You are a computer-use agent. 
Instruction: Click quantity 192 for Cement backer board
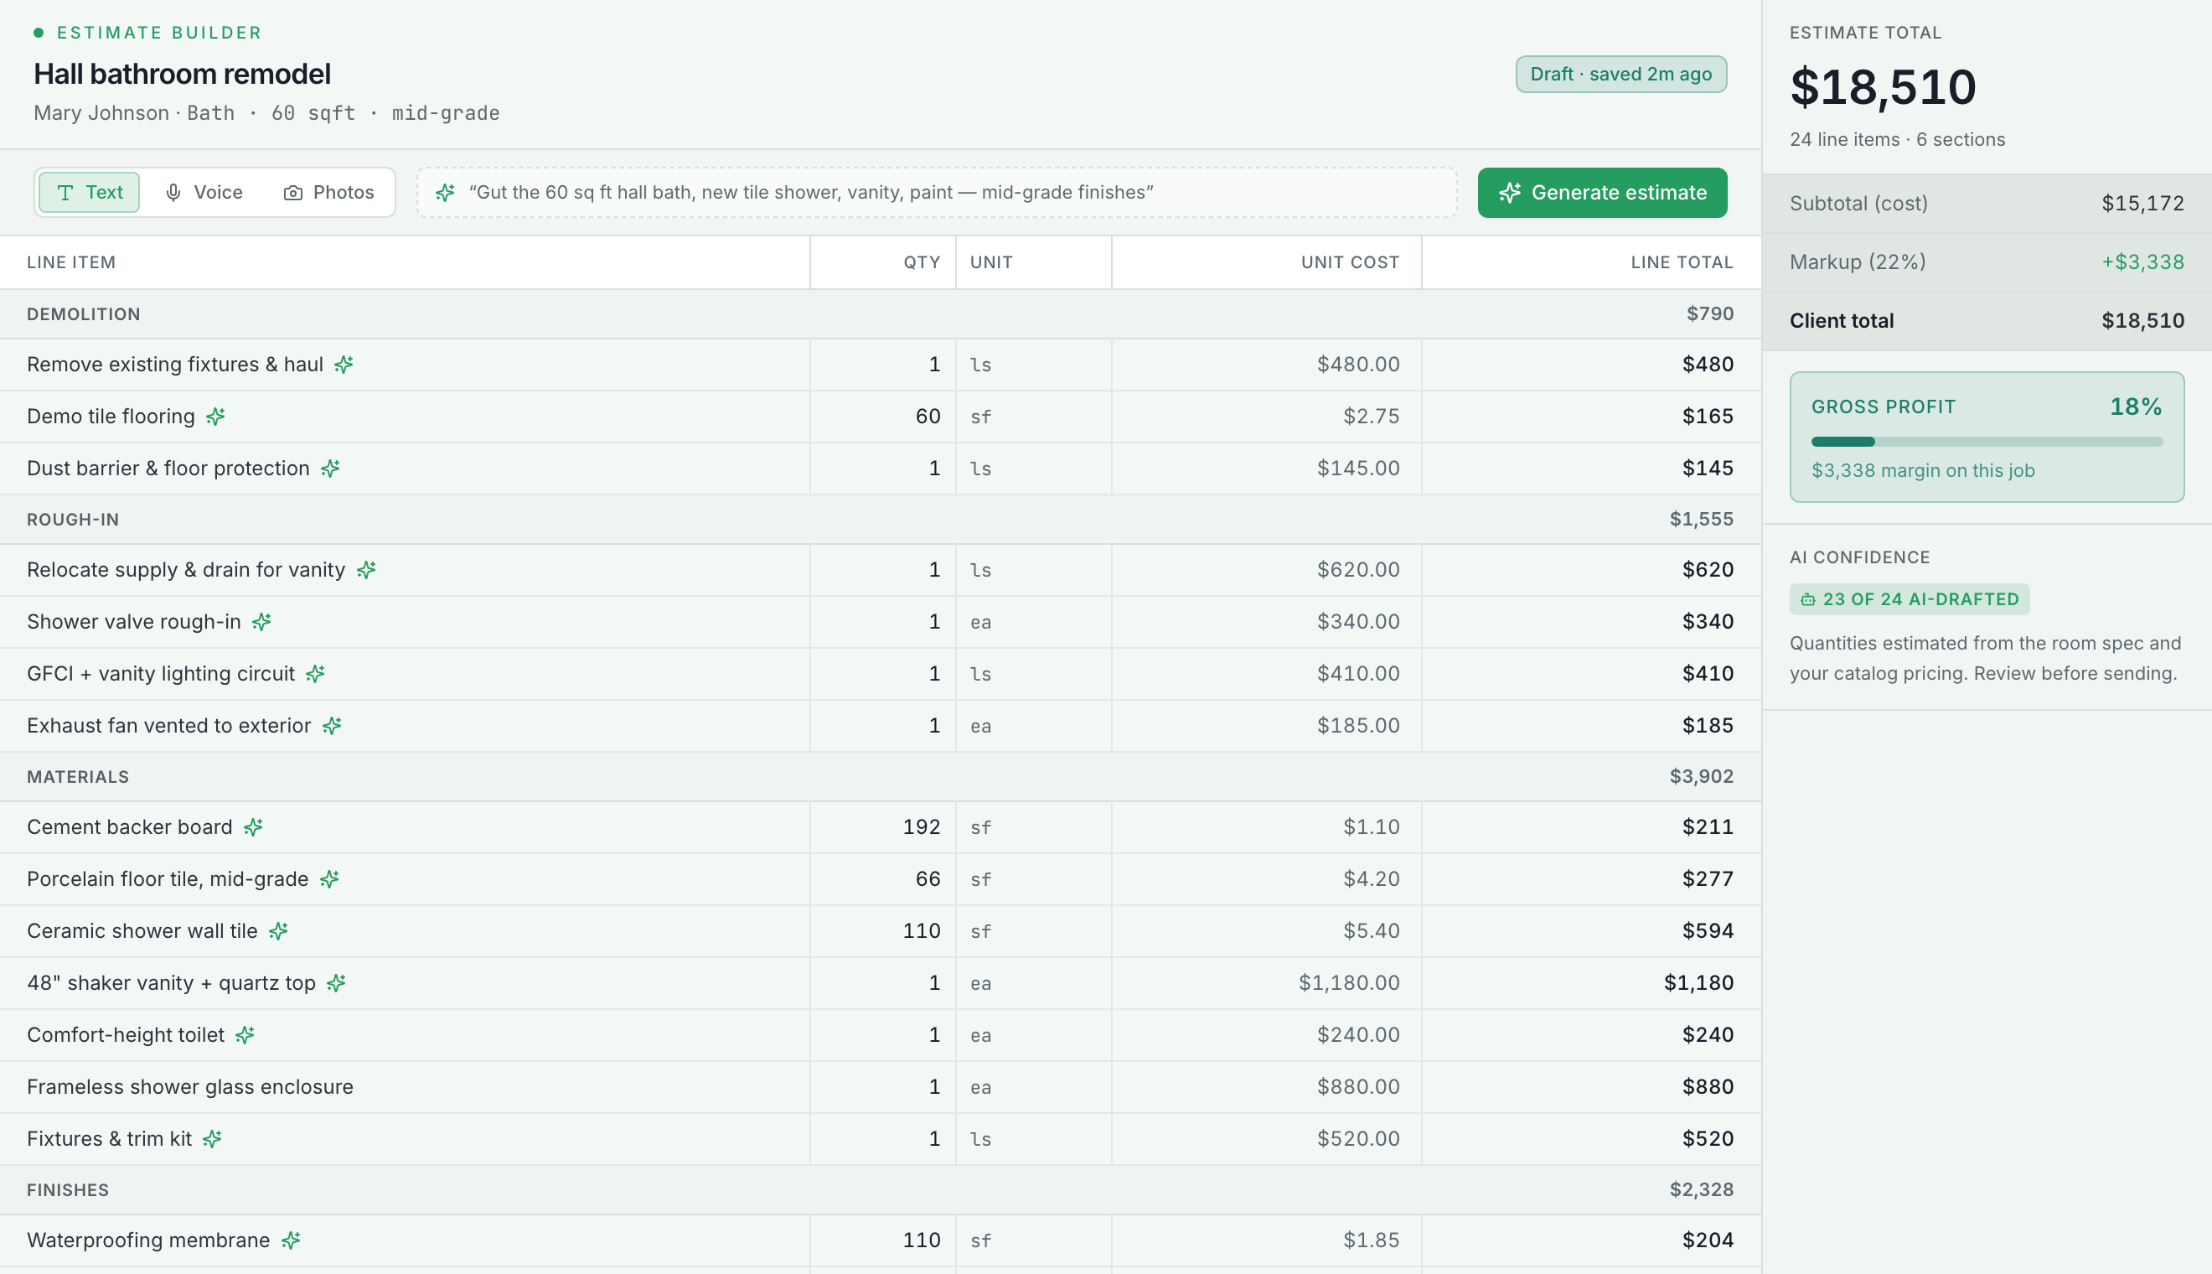point(921,827)
